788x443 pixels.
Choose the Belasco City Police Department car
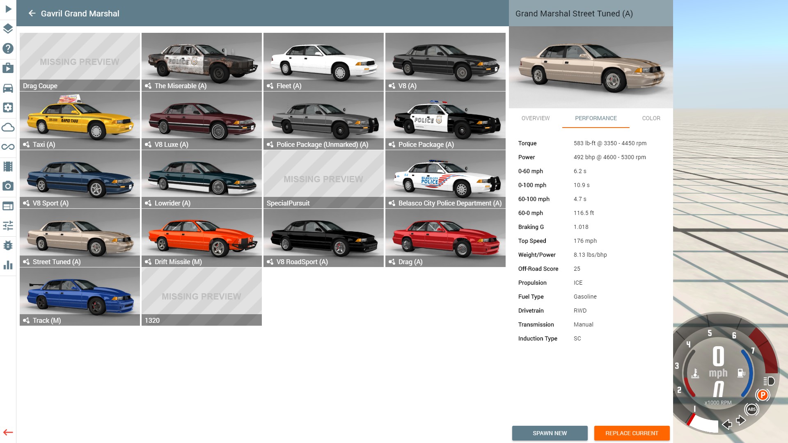pos(445,179)
